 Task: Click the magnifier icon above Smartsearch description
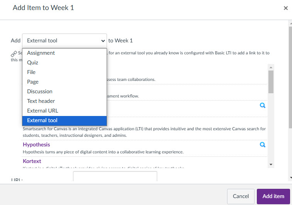coord(262,105)
